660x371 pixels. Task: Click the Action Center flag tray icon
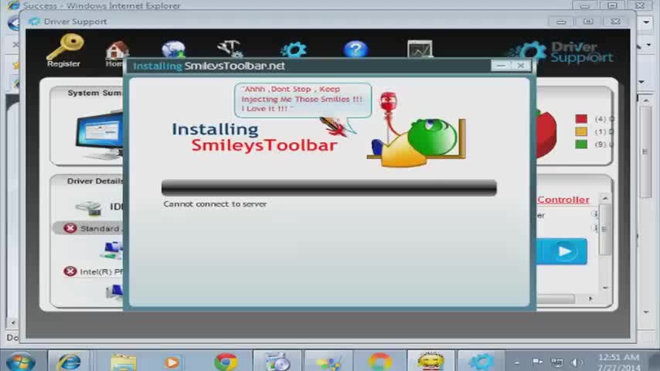[x=538, y=362]
